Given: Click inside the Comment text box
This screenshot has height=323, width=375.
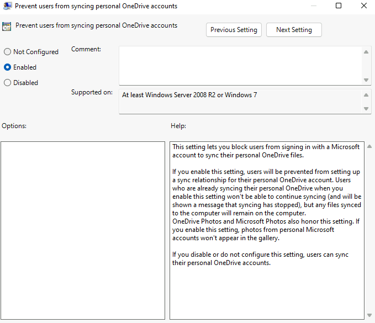Looking at the screenshot, I should (240, 66).
